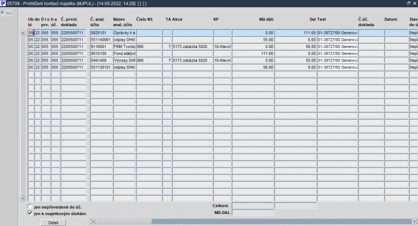Click TA cell '7' in 9116001 row

pyautogui.click(x=167, y=46)
